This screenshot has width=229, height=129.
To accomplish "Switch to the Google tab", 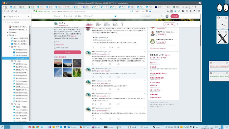I will point(186,7).
